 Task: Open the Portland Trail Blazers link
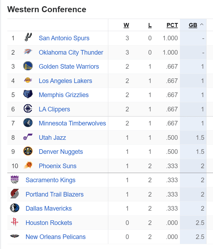point(55,194)
